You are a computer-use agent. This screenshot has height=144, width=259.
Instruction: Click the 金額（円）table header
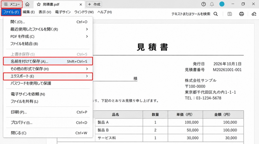pos(223,115)
